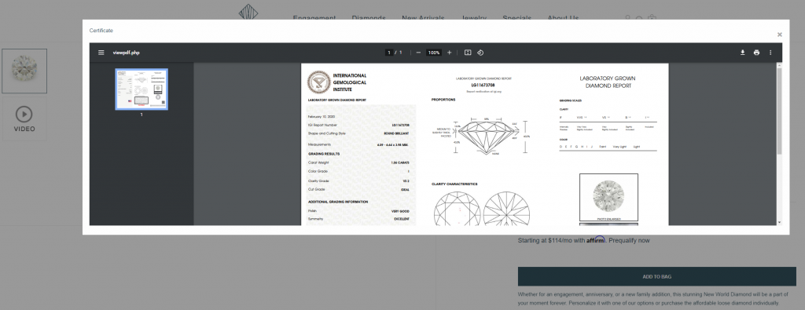Click the report number LG11673708 heading
Image resolution: width=805 pixels, height=310 pixels.
pos(483,85)
